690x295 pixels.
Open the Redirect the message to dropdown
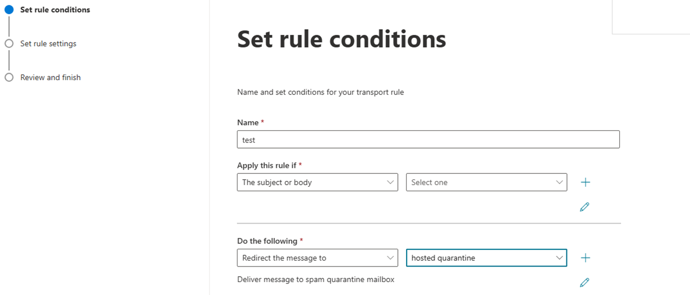coord(317,258)
